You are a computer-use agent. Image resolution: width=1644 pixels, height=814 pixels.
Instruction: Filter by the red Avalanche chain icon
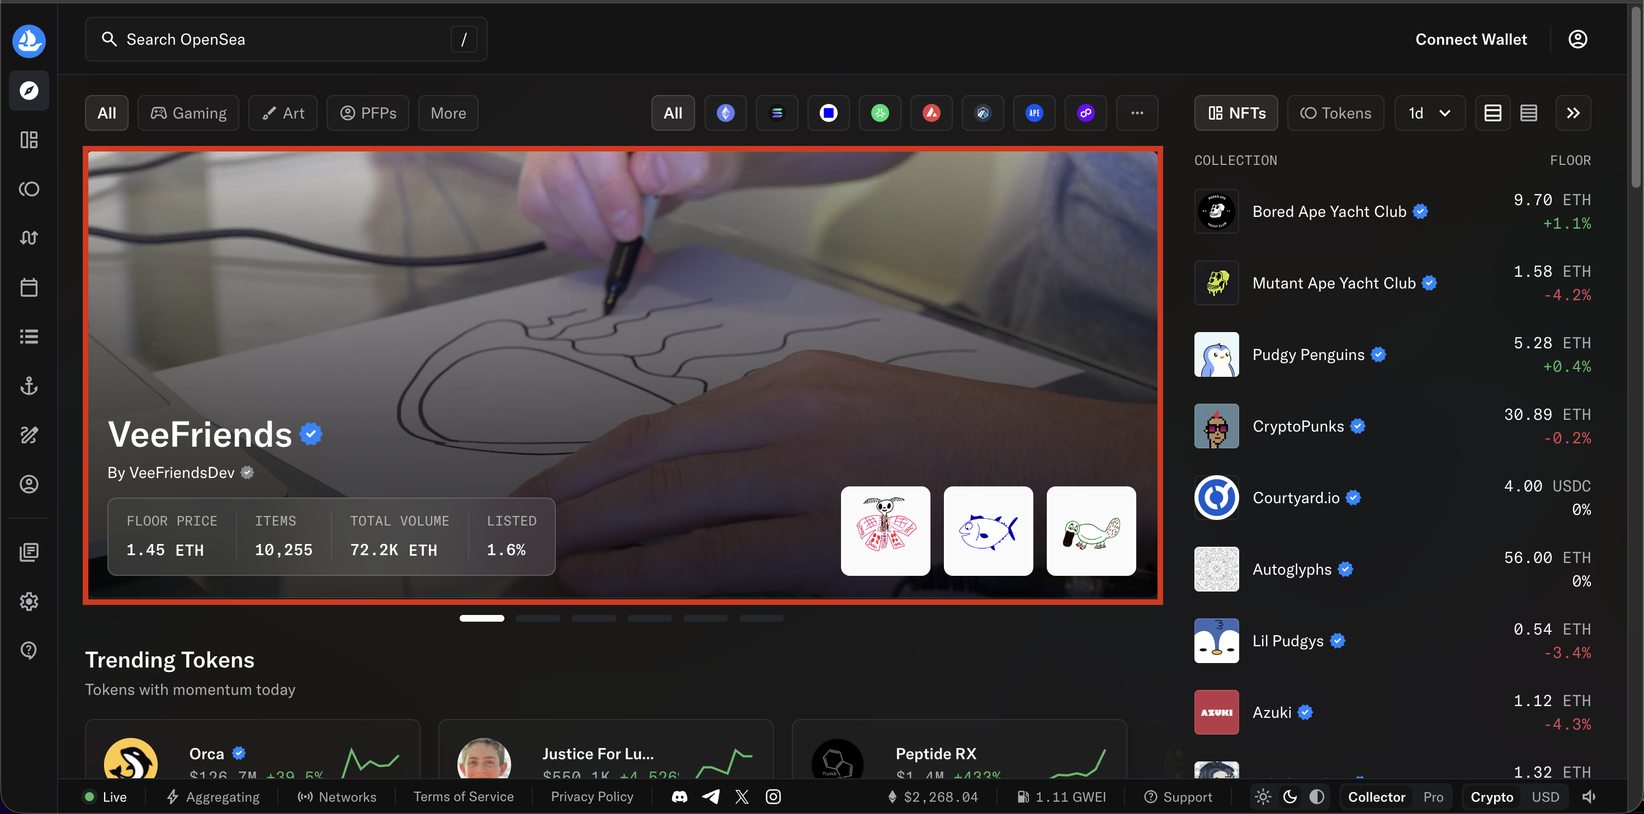point(932,113)
